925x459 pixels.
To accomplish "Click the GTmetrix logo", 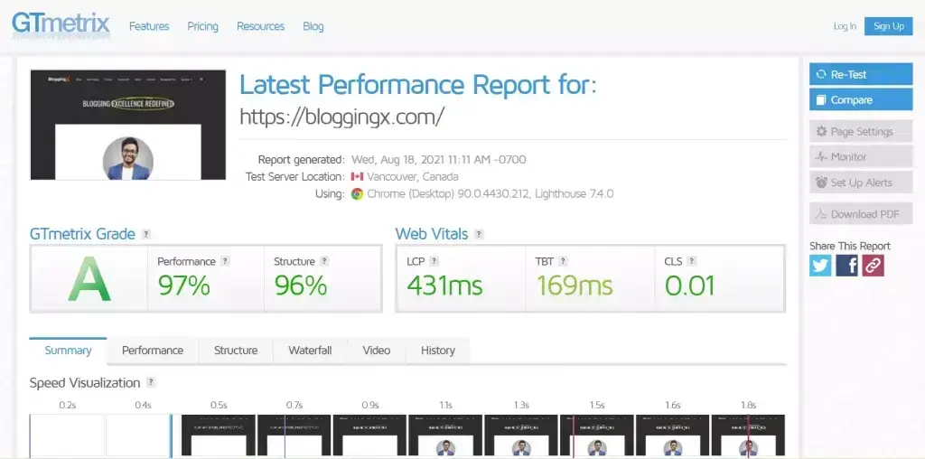I will (61, 24).
